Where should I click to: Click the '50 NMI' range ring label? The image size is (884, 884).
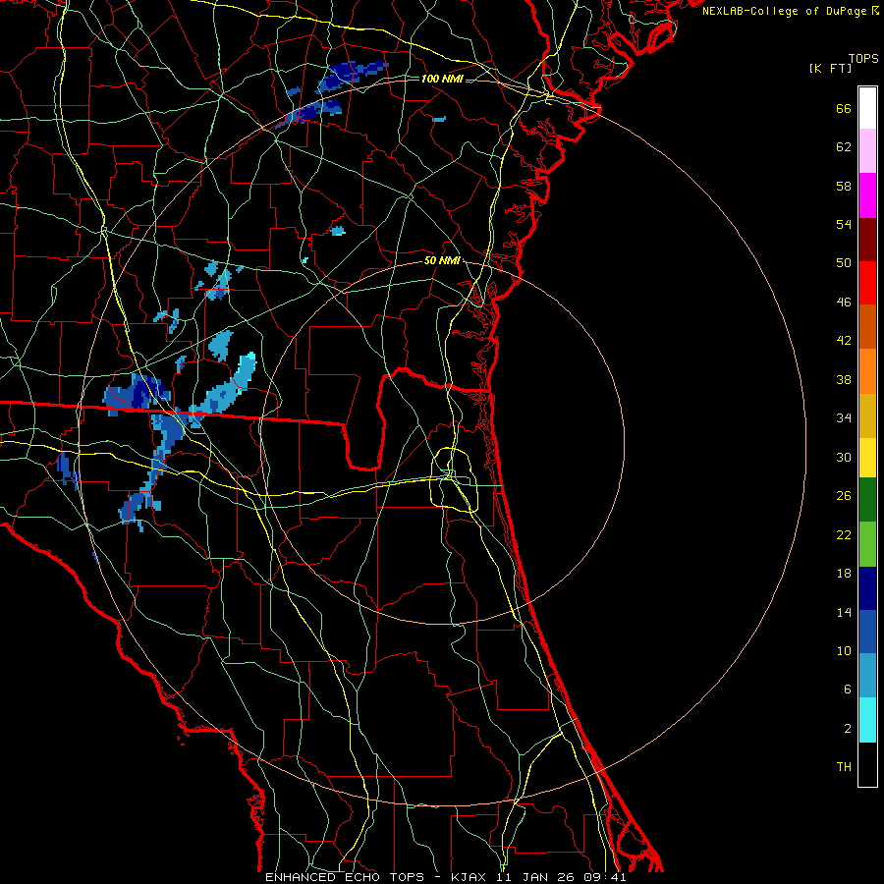(x=442, y=260)
